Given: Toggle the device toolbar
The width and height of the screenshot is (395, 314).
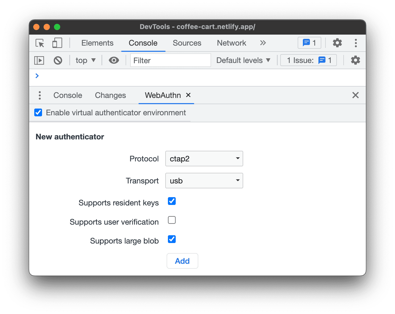Looking at the screenshot, I should 57,43.
